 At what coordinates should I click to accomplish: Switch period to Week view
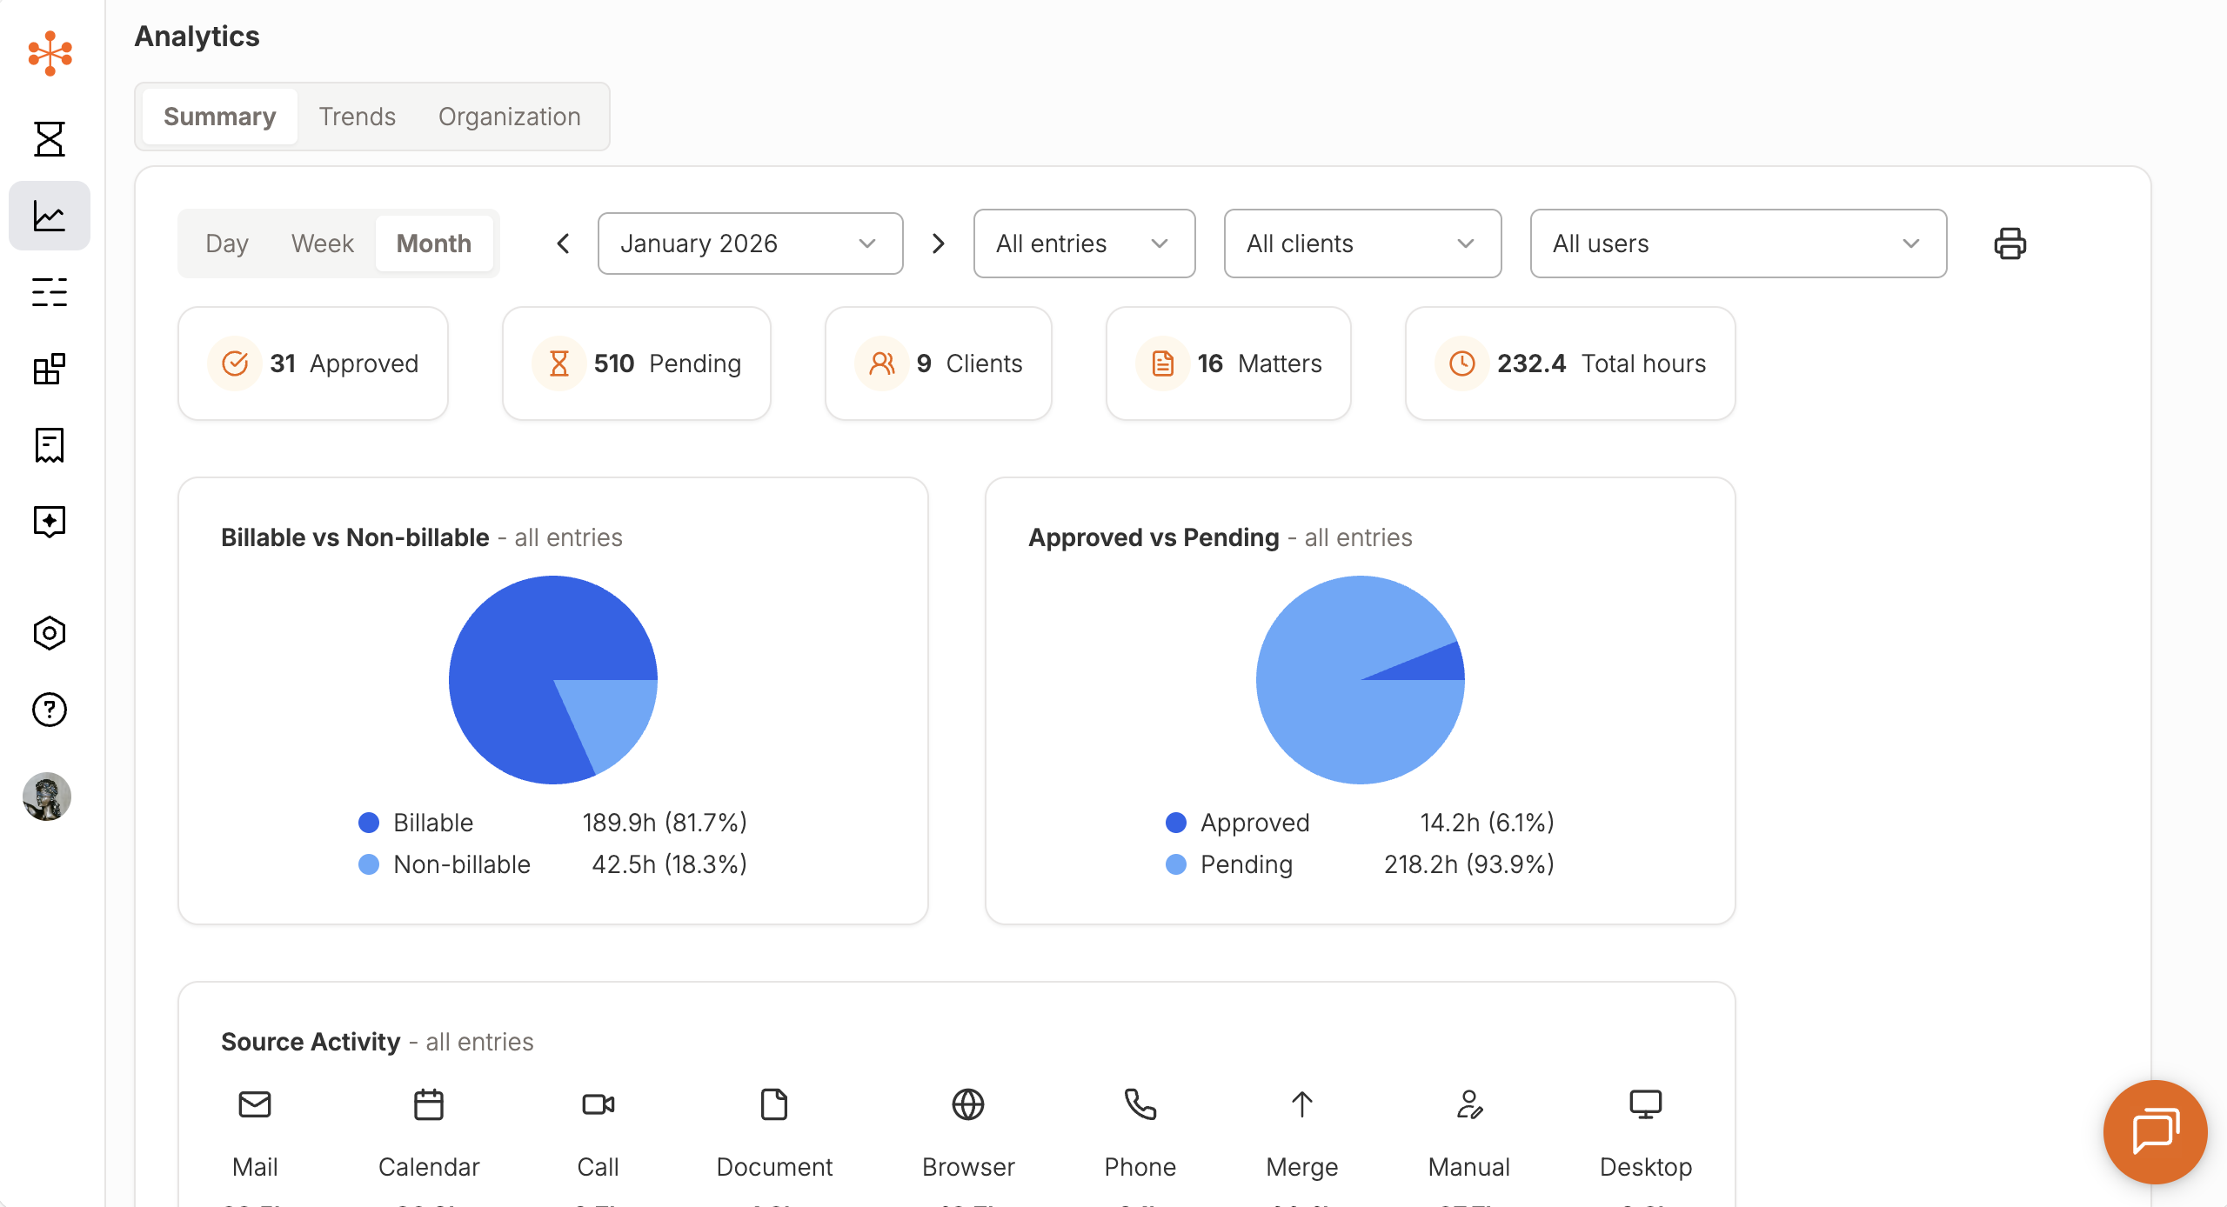click(322, 243)
